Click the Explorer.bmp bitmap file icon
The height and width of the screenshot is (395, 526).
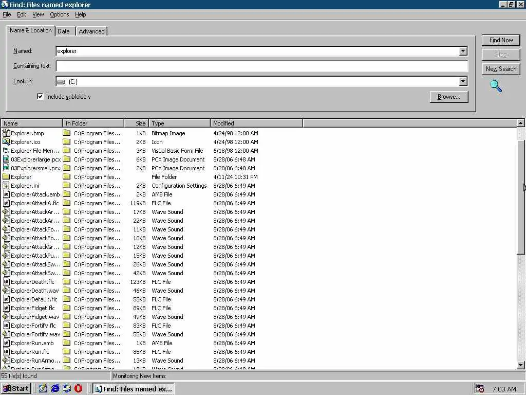pos(6,133)
